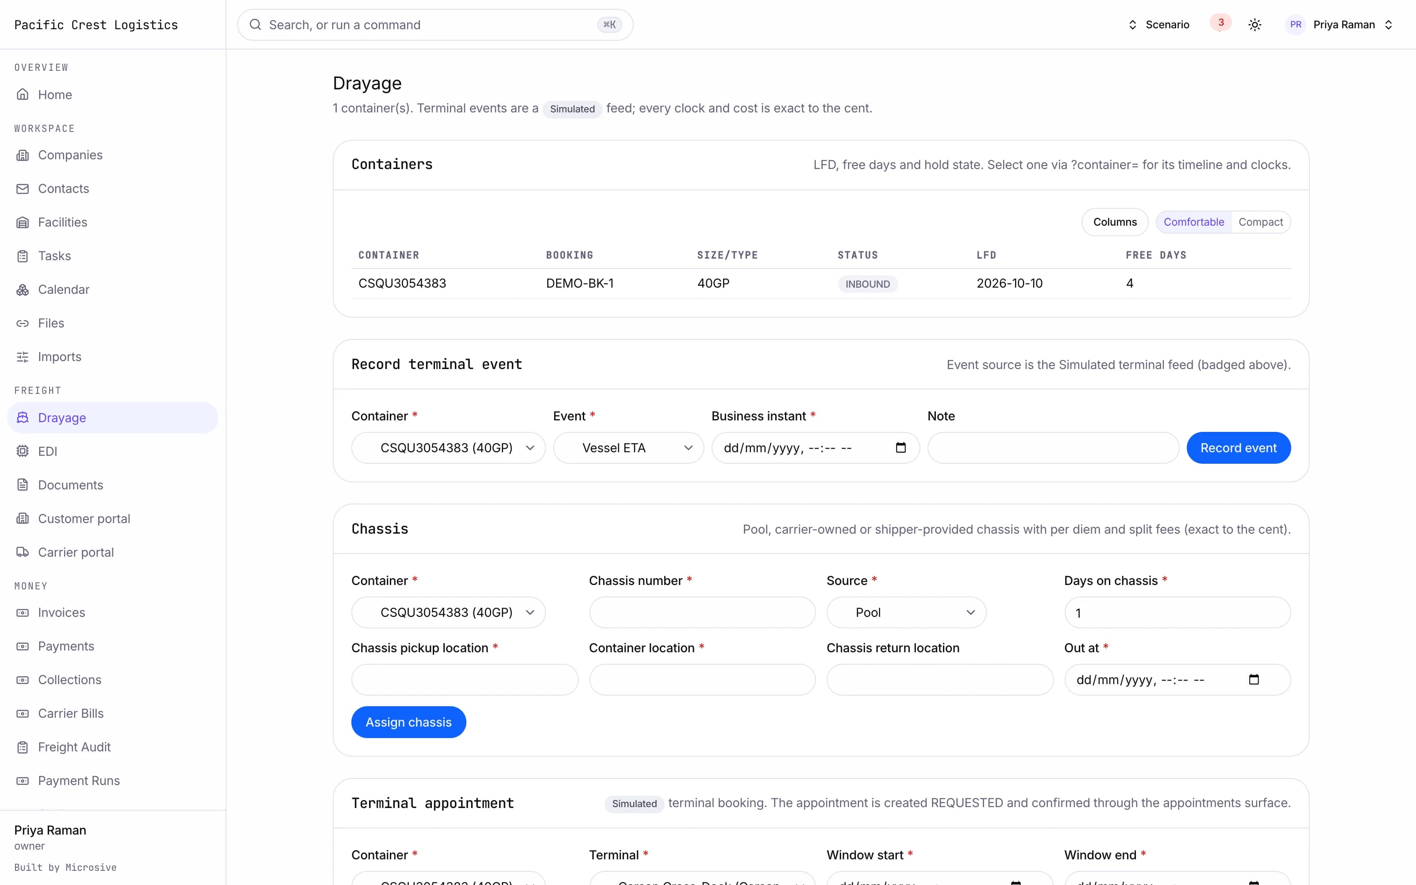Focus the Search or run a command field
The width and height of the screenshot is (1416, 885).
click(435, 25)
